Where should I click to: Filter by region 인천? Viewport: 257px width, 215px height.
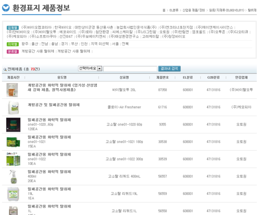pos(84,44)
